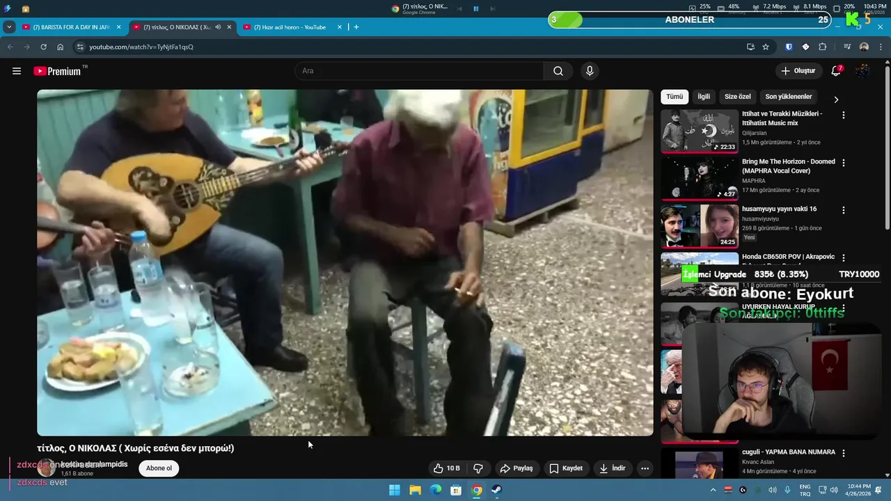Viewport: 891px width, 501px height.
Task: Open options for Ittihat ve Terakki Müzikleri video
Action: 844,115
